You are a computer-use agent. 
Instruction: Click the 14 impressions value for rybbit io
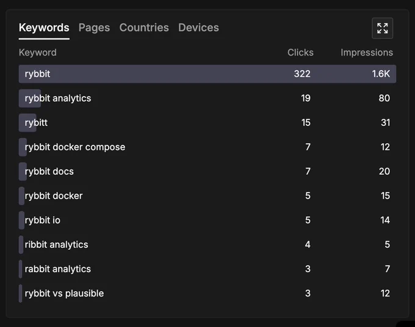click(x=385, y=220)
